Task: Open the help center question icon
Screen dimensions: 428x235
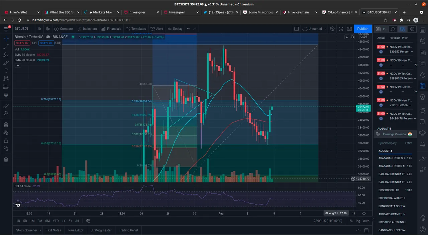Action: [423, 230]
